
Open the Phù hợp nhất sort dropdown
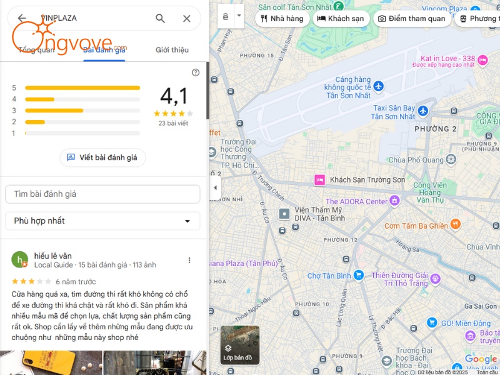(x=102, y=221)
